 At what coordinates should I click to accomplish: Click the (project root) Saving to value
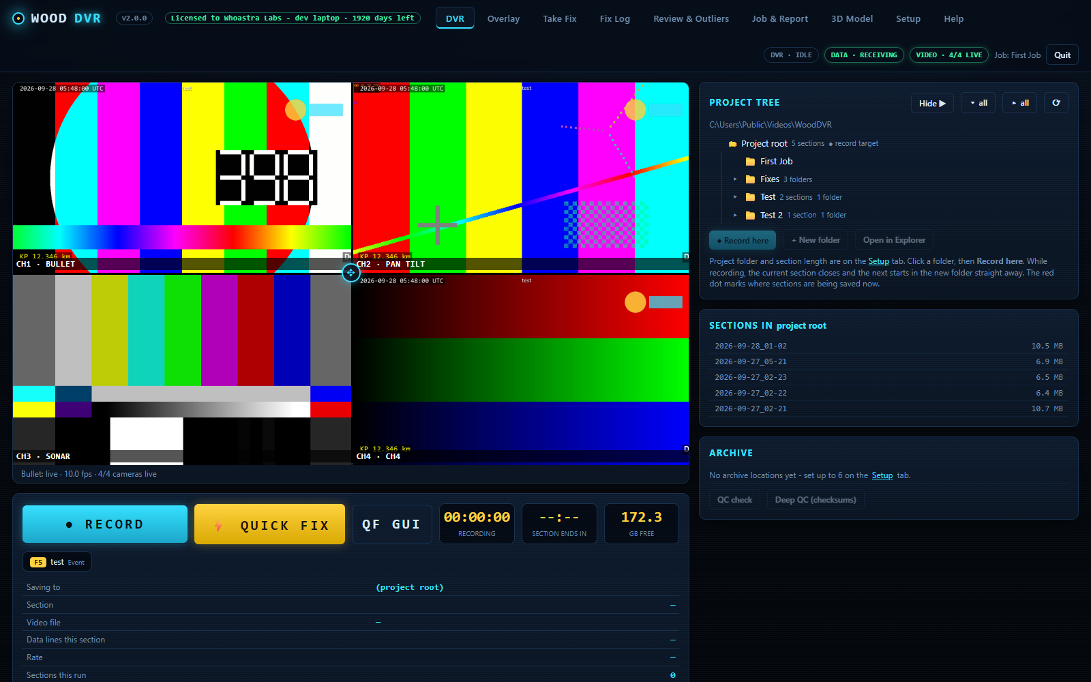click(410, 587)
